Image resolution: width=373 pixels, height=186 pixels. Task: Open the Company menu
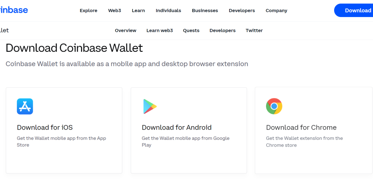[276, 10]
